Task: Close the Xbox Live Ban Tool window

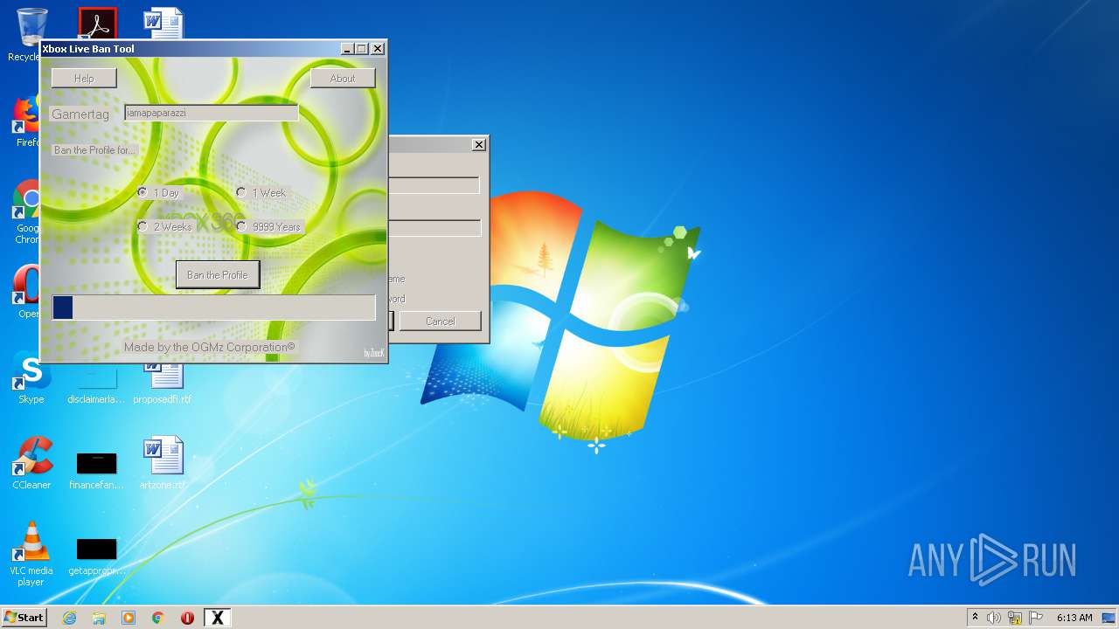Action: click(378, 49)
